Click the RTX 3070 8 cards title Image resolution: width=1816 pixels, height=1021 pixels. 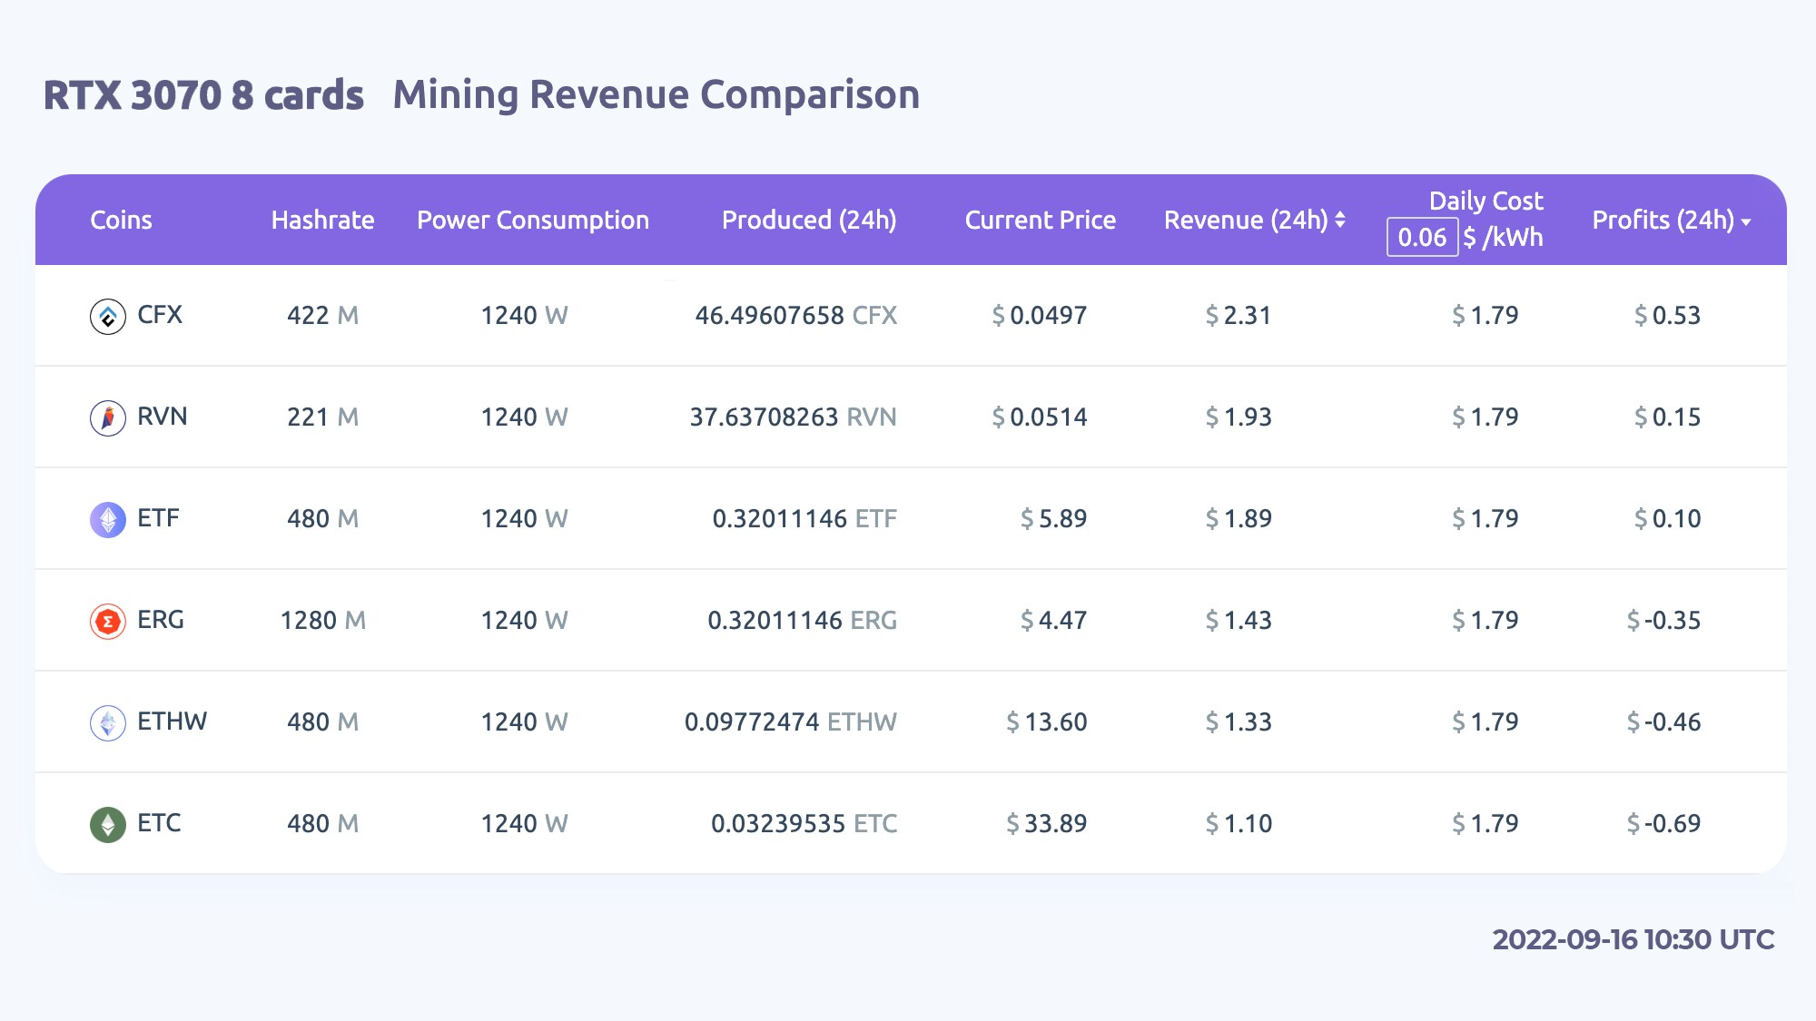pos(203,95)
